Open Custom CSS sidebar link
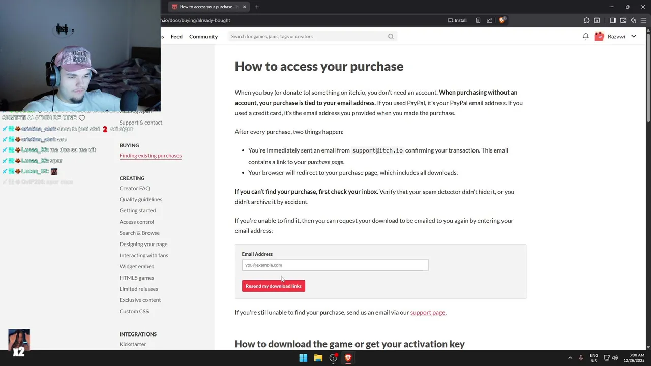 pyautogui.click(x=134, y=311)
